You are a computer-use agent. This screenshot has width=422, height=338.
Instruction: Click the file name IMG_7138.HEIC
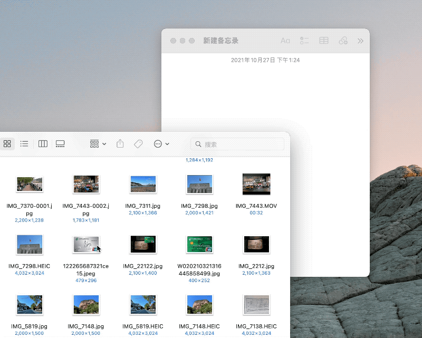256,326
